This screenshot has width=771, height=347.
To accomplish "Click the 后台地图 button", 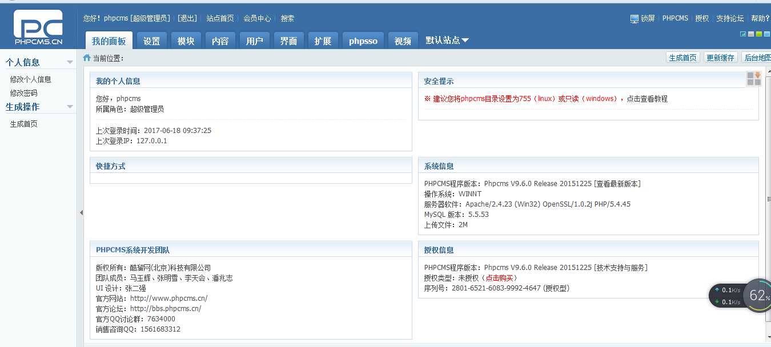I will tap(757, 58).
